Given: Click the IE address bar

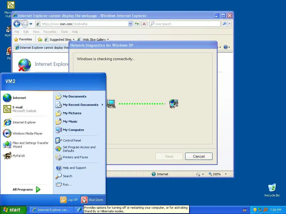Looking at the screenshot, I should pos(84,24).
